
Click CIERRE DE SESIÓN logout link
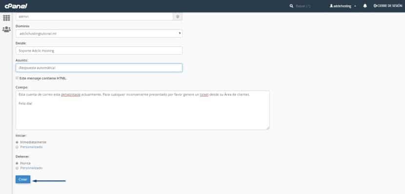[388, 6]
